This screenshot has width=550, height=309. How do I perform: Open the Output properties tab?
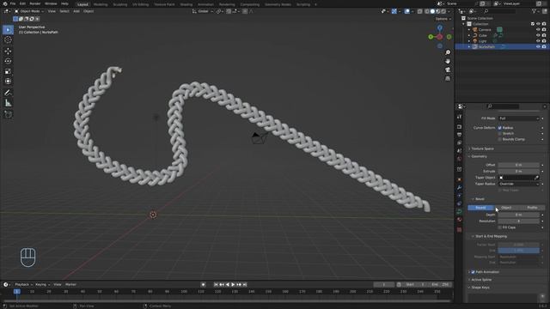pyautogui.click(x=459, y=135)
